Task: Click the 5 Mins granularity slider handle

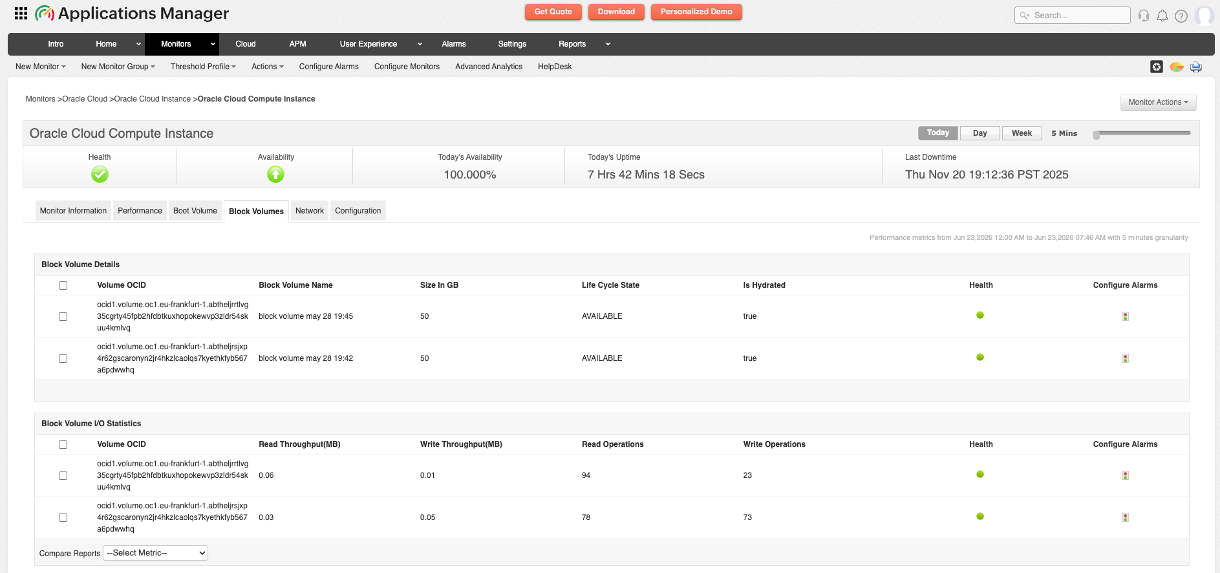Action: [1097, 135]
